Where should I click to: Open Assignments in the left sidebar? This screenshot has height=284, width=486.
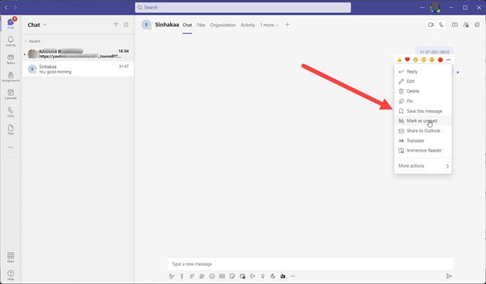[10, 77]
